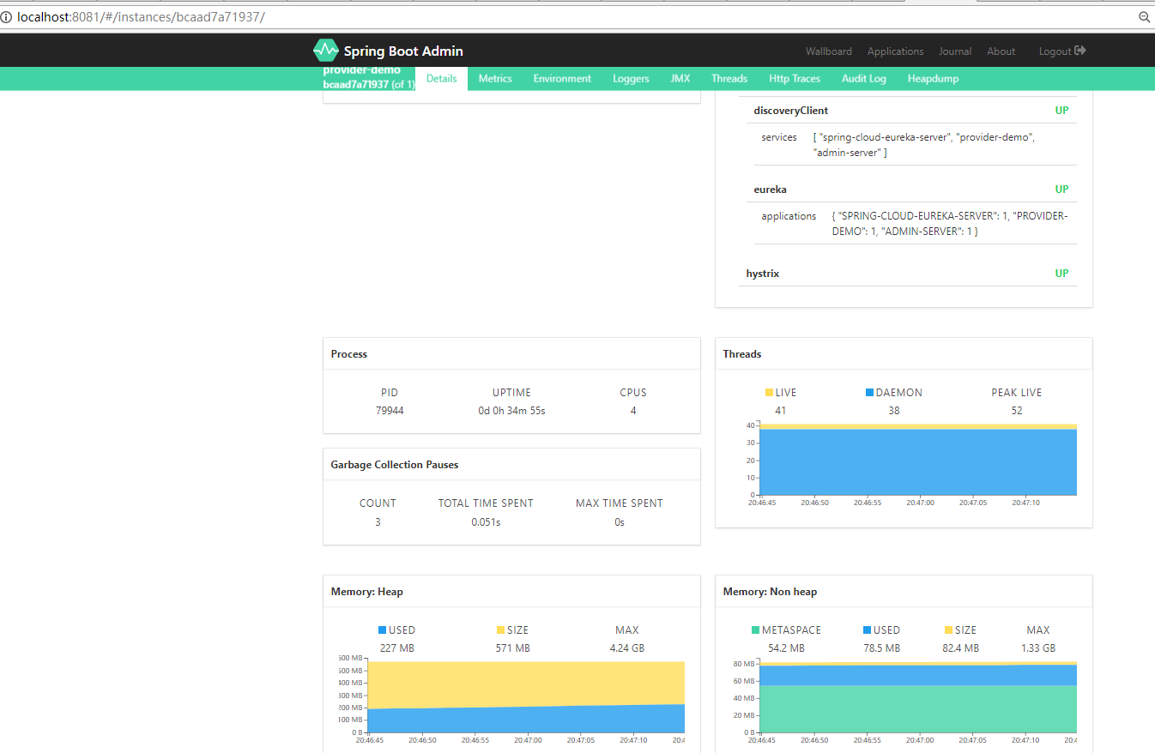Open the Environment tab
Screen dimensions: 1155x753
(x=562, y=78)
